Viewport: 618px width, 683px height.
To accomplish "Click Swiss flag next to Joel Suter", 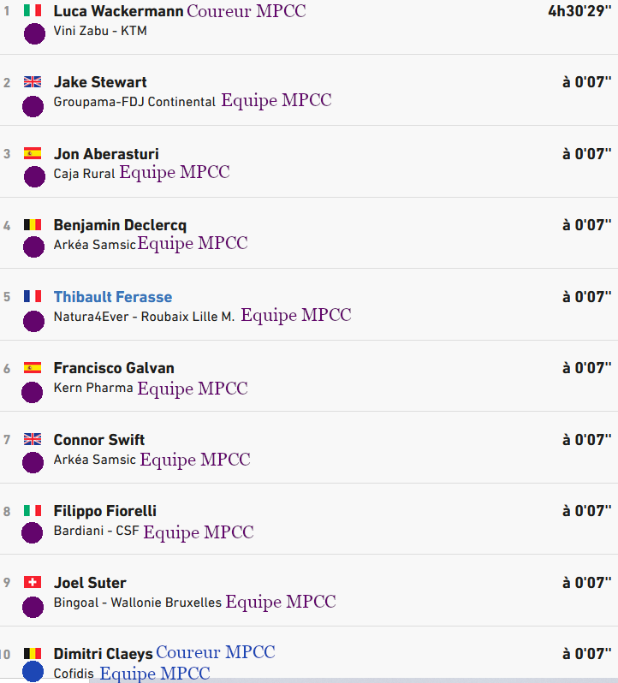I will tap(33, 582).
